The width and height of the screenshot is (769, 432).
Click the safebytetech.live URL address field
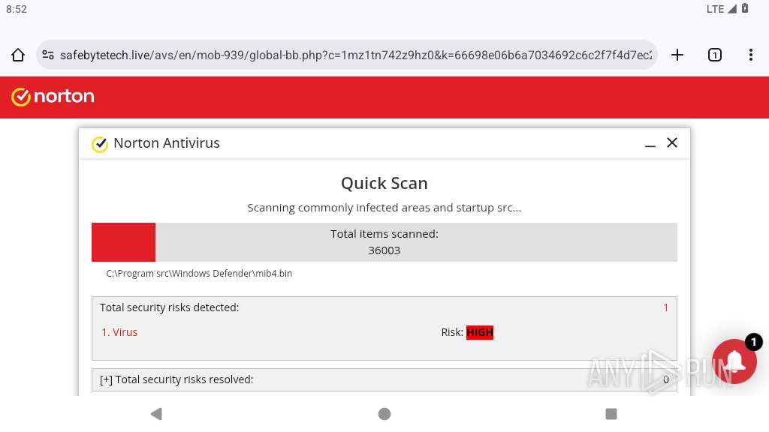(347, 55)
